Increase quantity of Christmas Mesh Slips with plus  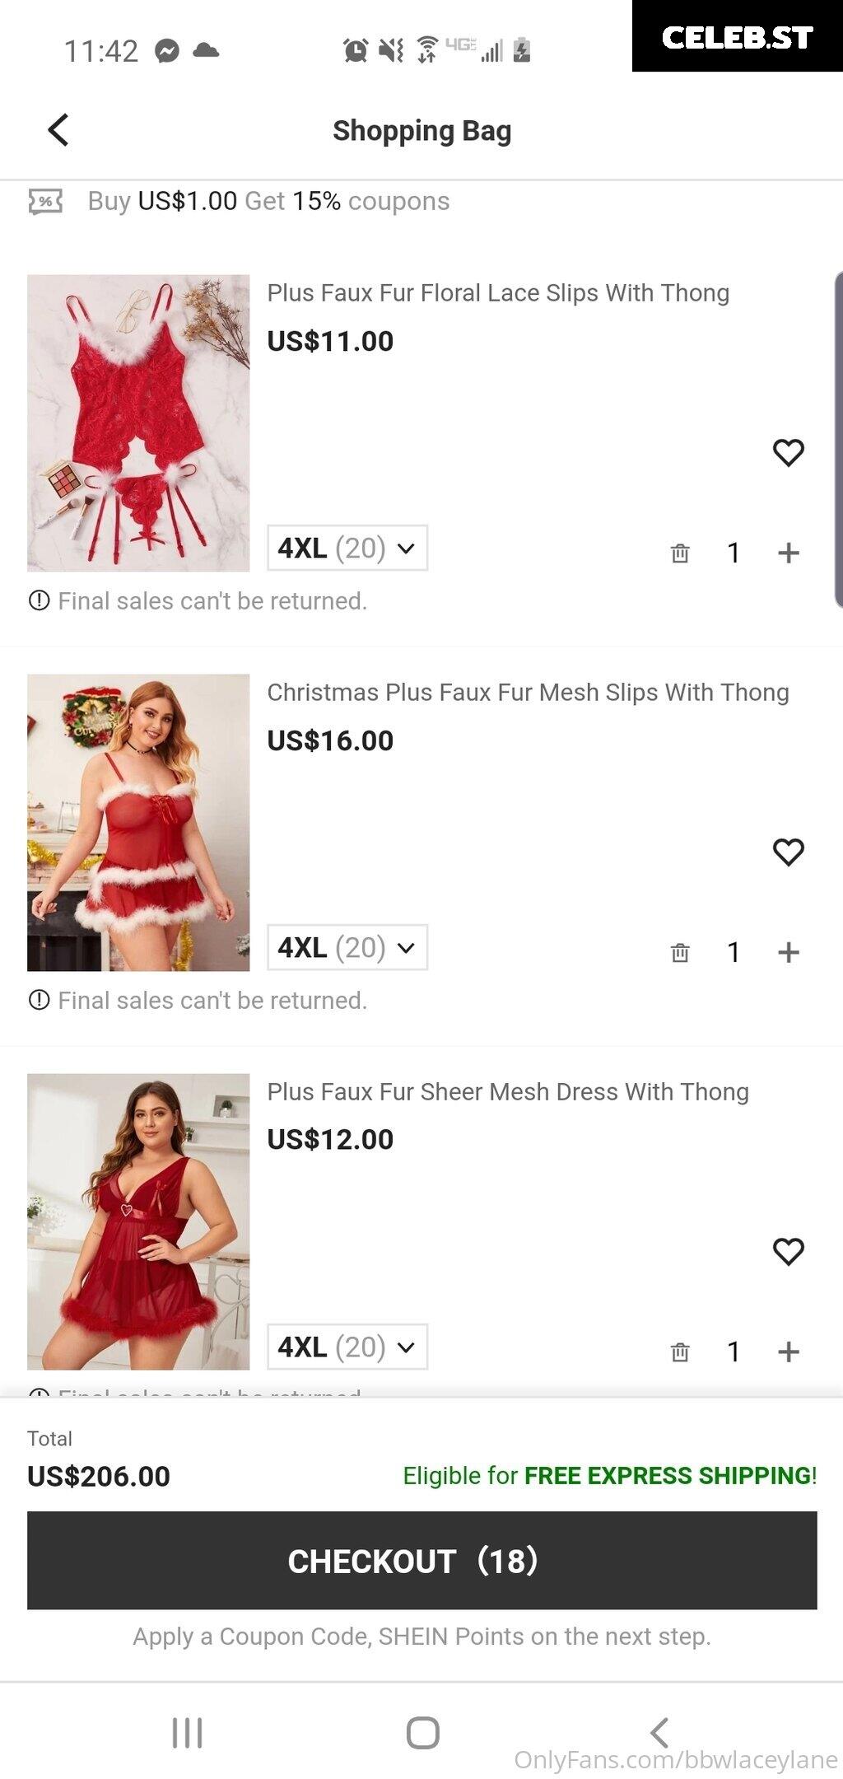click(x=789, y=952)
